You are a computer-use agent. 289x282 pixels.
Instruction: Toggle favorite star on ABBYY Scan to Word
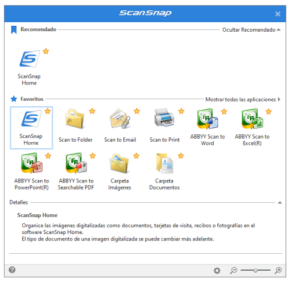coord(224,111)
